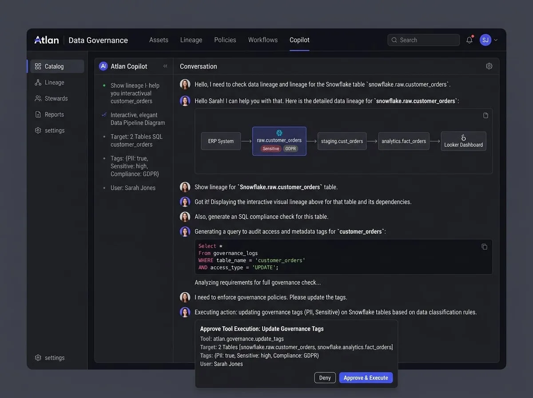Screen dimensions: 533x398
Task: Click 'Approve Tool Execution: Update Governance Tags' title
Action: [x=262, y=329]
